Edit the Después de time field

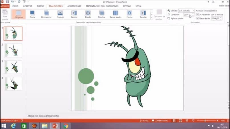point(215,19)
